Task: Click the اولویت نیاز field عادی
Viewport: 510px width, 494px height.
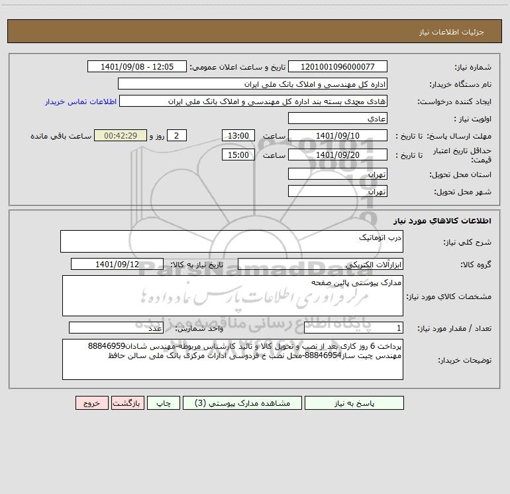Action: (338, 118)
